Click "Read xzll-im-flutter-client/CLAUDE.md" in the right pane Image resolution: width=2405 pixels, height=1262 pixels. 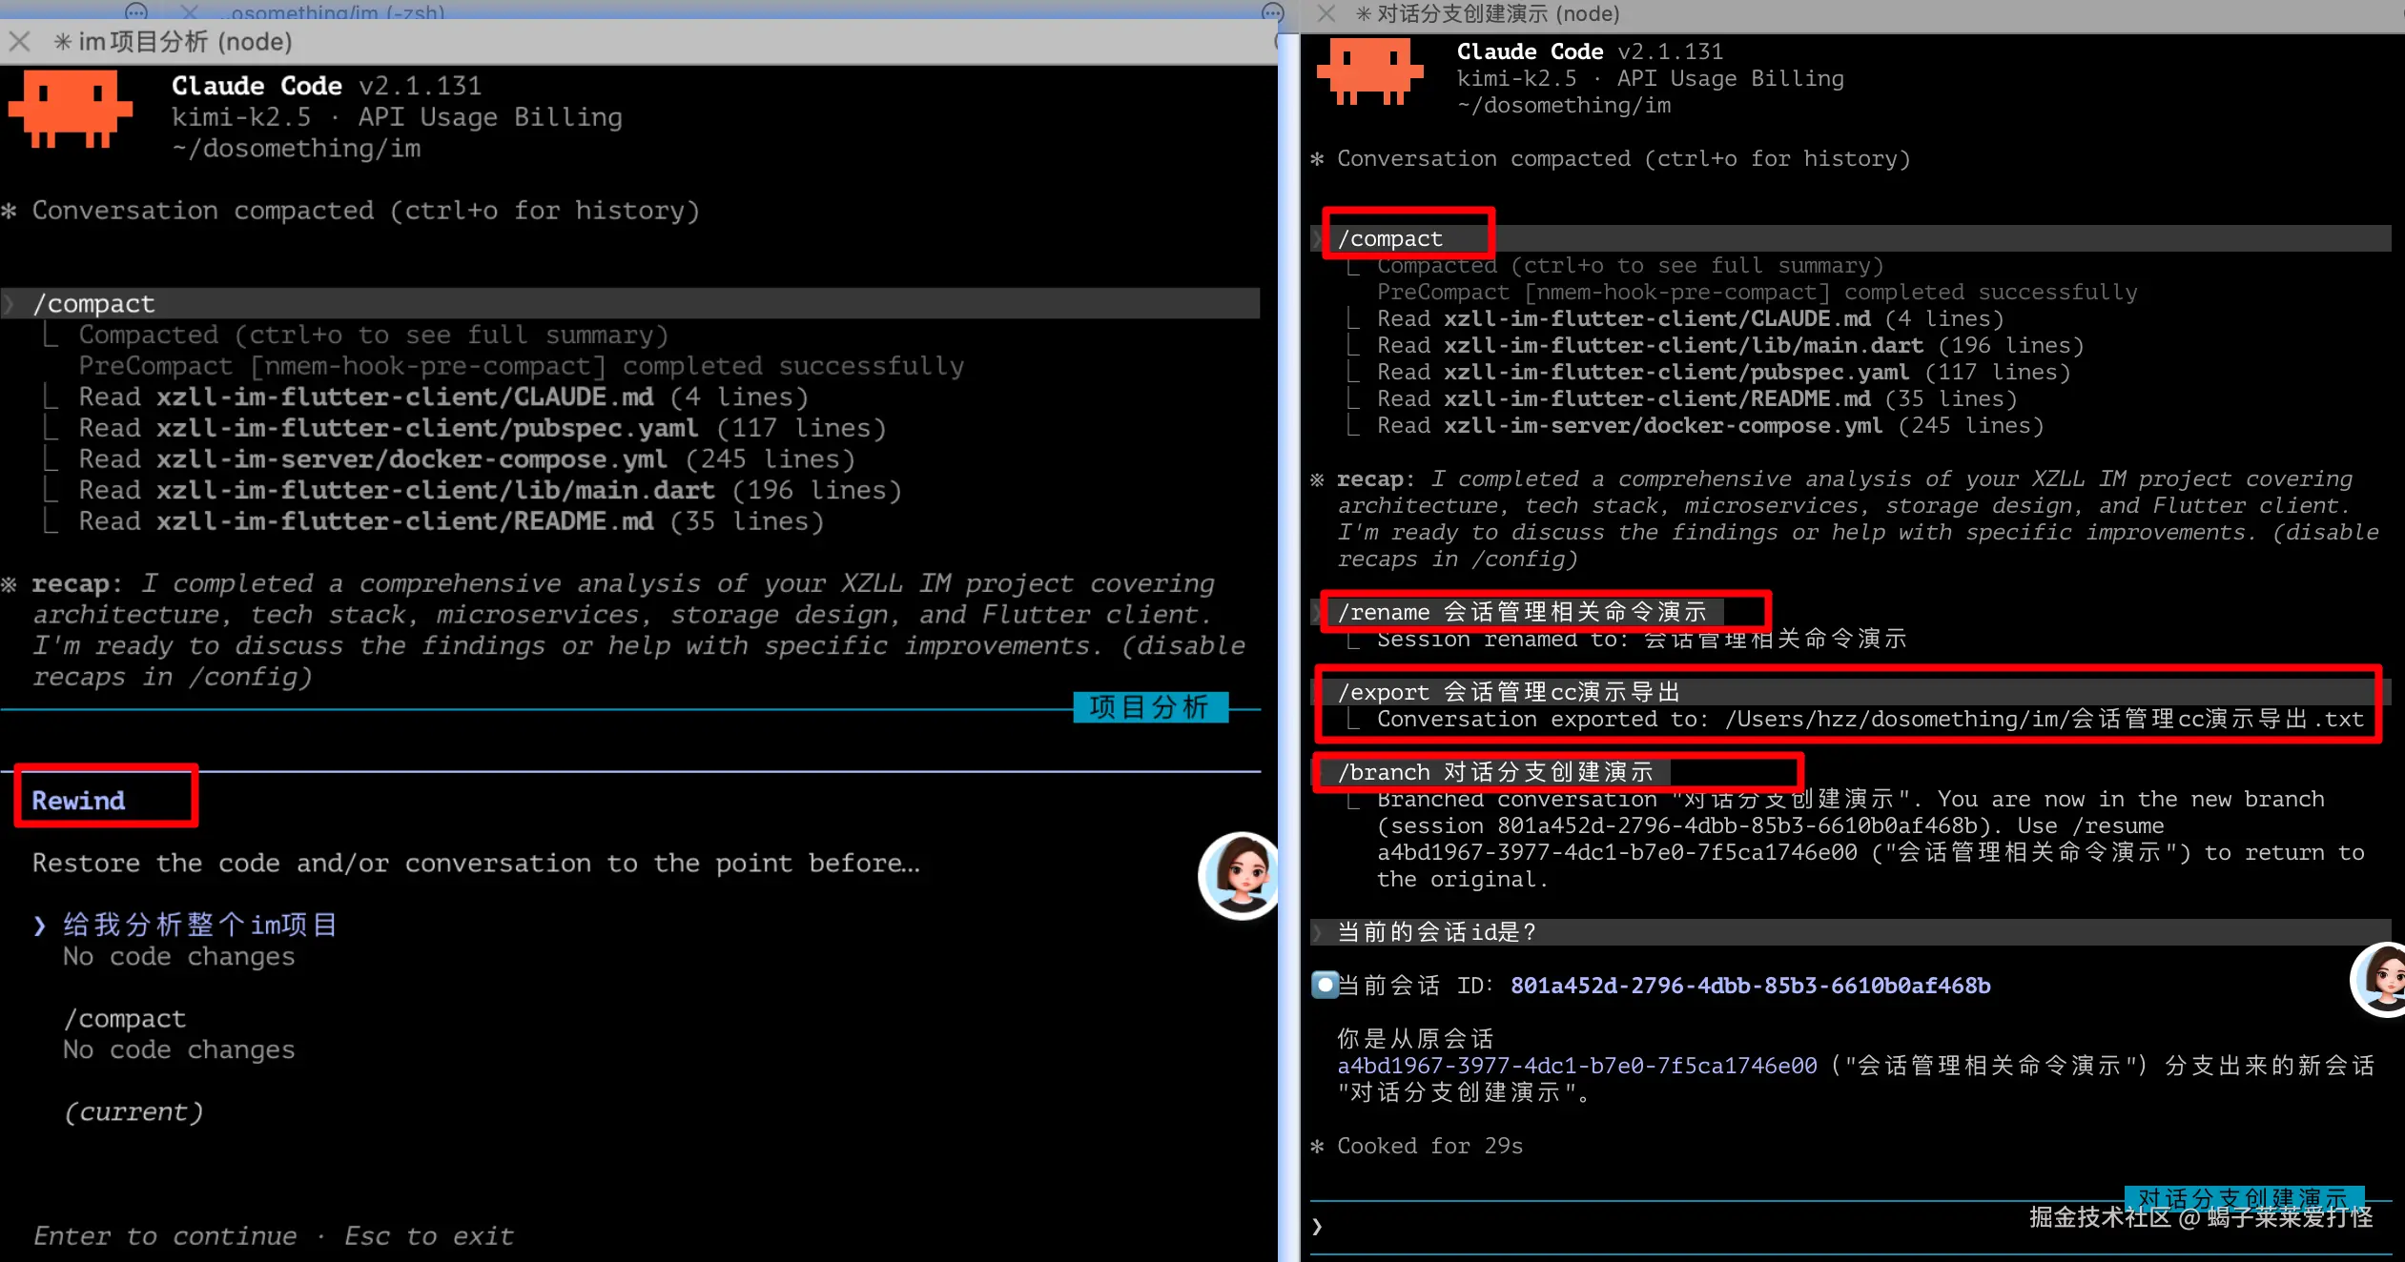[1691, 318]
